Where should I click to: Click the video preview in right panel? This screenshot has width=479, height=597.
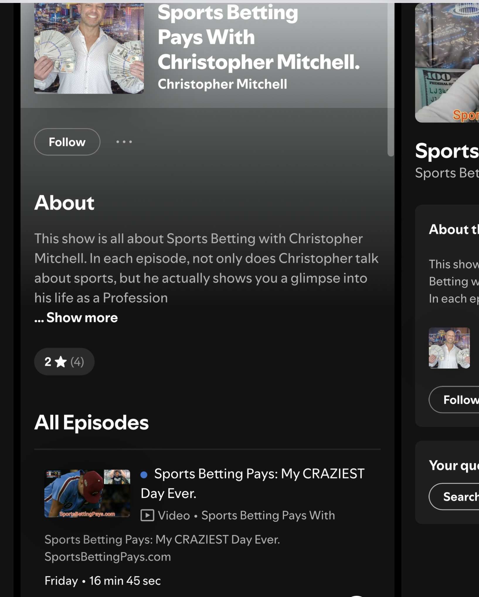tap(447, 63)
